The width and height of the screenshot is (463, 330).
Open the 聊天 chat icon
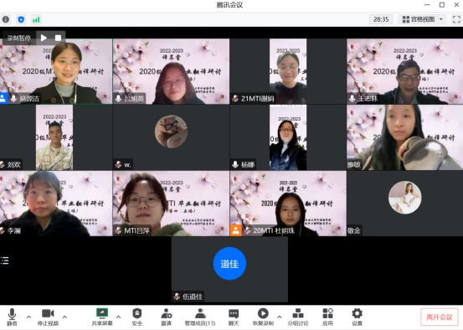tap(234, 317)
